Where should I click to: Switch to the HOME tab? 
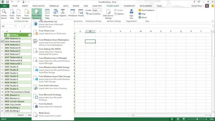coord(15,6)
